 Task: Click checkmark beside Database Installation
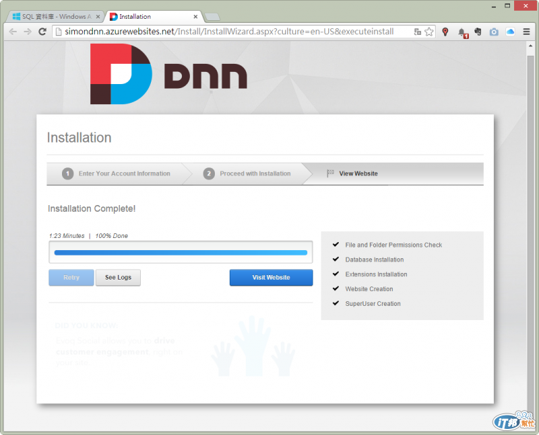336,259
